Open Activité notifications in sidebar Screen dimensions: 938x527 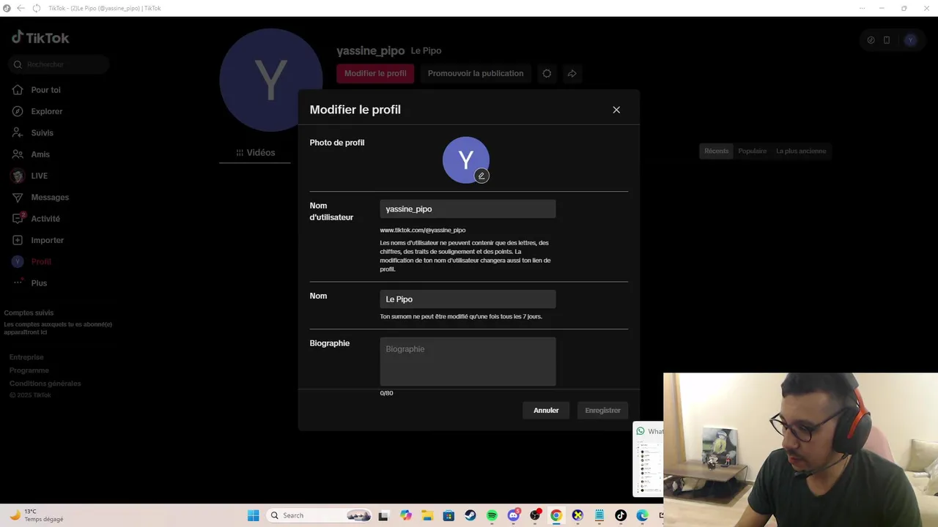[45, 219]
